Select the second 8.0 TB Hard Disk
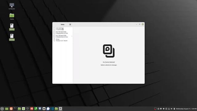This screenshot has width=197, height=111. (x=63, y=36)
